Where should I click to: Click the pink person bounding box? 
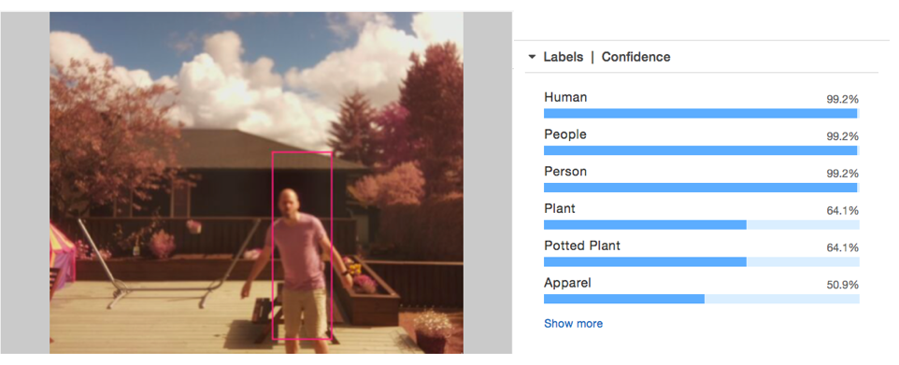pos(302,246)
